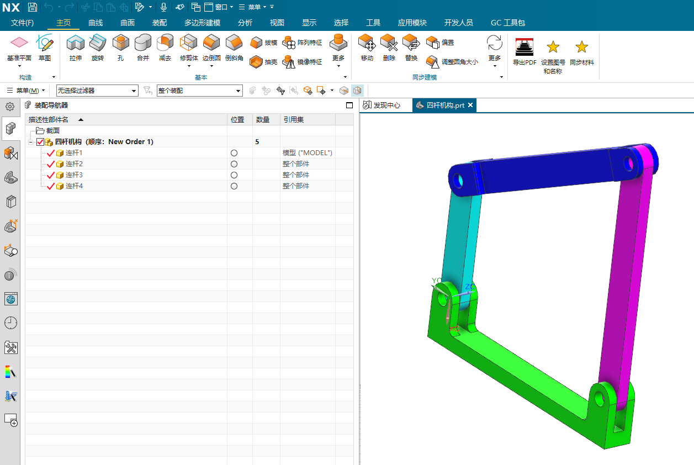The height and width of the screenshot is (465, 694).
Task: Open the Sketch (草图) tool
Action: click(45, 43)
